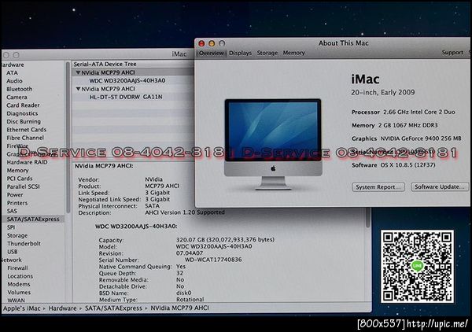Click the yellow minimize button of About This Mac

coord(212,43)
